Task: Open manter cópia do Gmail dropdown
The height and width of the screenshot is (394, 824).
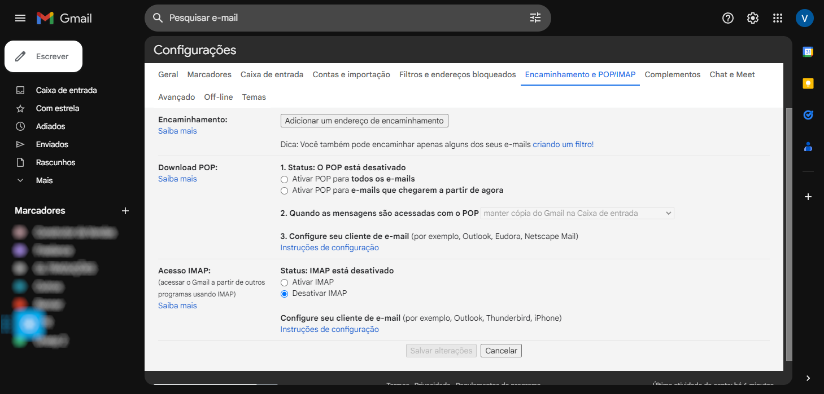Action: 578,213
